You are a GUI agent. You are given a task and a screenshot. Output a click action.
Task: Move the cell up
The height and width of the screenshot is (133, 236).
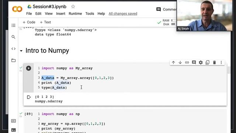click(173, 62)
